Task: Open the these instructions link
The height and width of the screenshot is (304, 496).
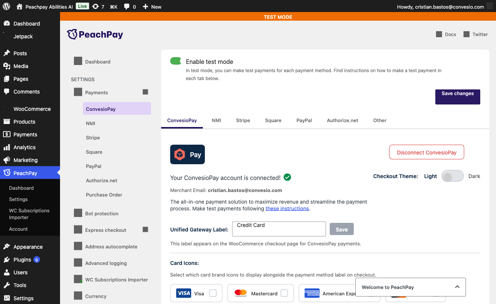Action: click(287, 209)
